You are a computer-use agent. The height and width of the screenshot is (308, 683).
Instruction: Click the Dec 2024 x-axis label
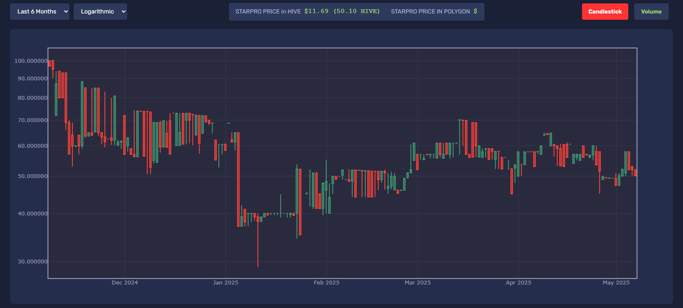pyautogui.click(x=125, y=283)
